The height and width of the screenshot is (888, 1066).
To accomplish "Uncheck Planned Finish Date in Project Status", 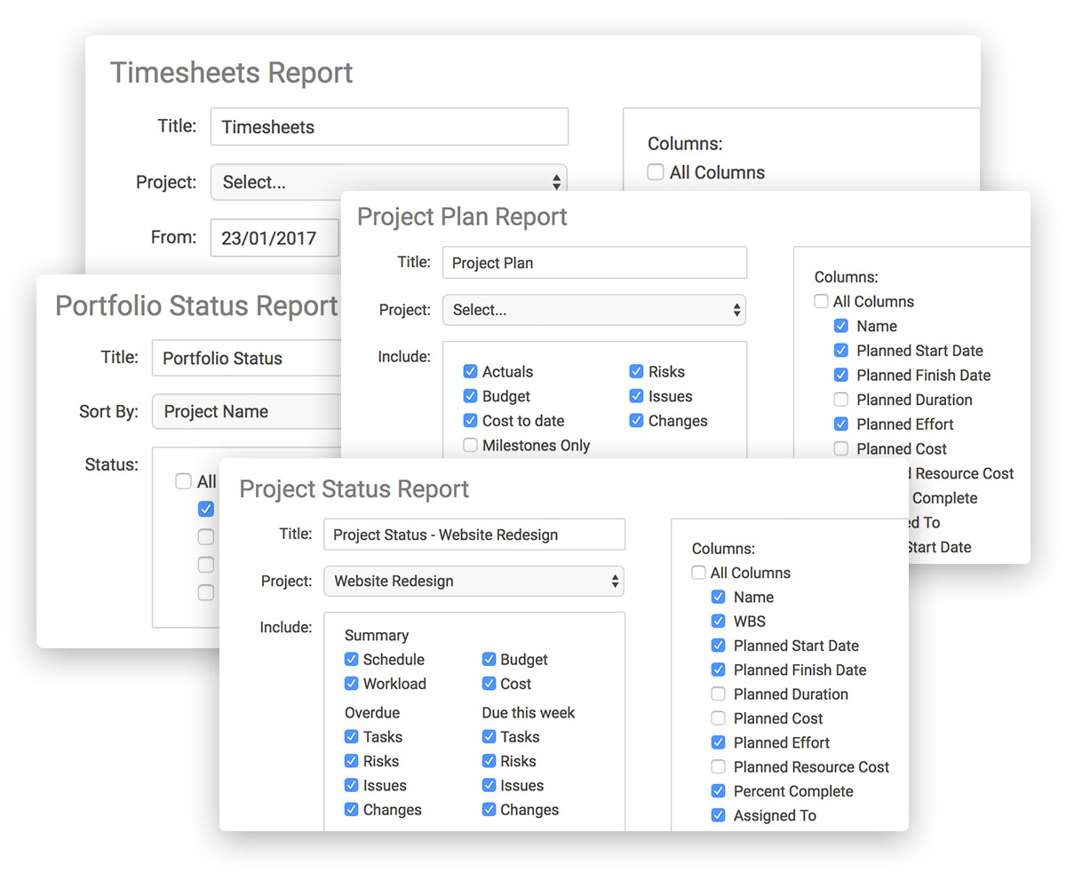I will click(719, 670).
